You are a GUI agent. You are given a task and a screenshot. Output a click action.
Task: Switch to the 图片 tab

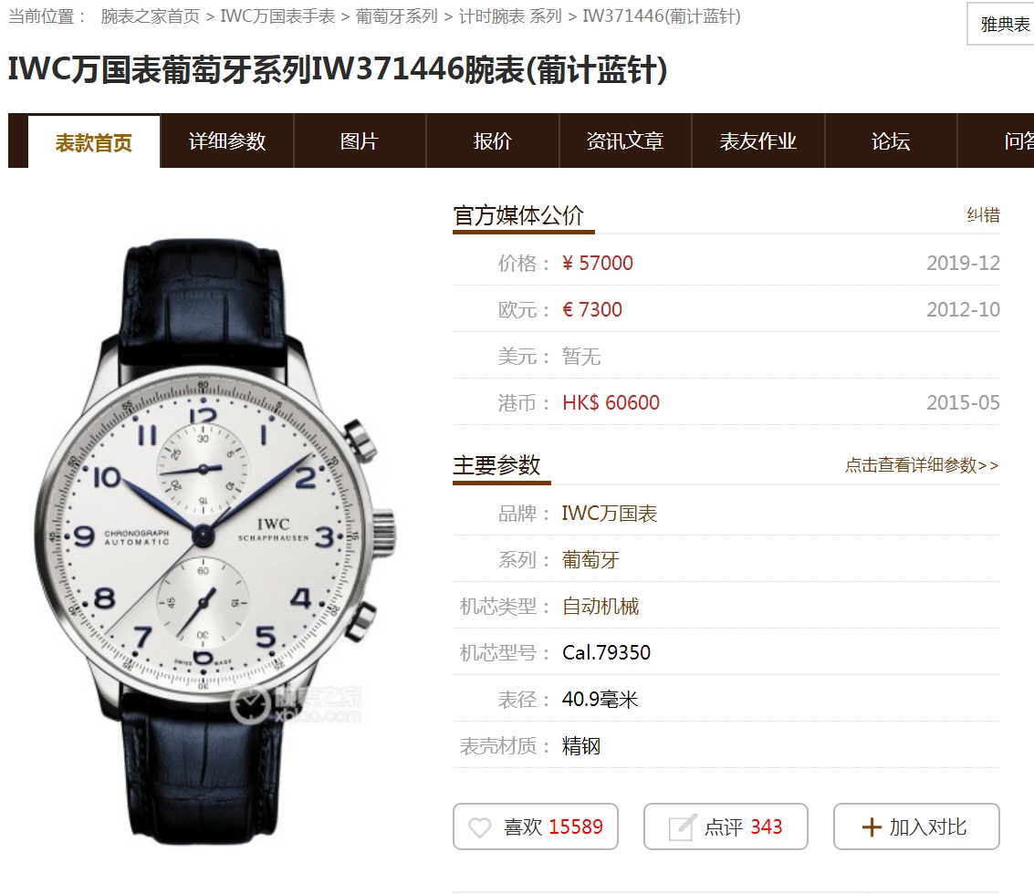(x=360, y=141)
